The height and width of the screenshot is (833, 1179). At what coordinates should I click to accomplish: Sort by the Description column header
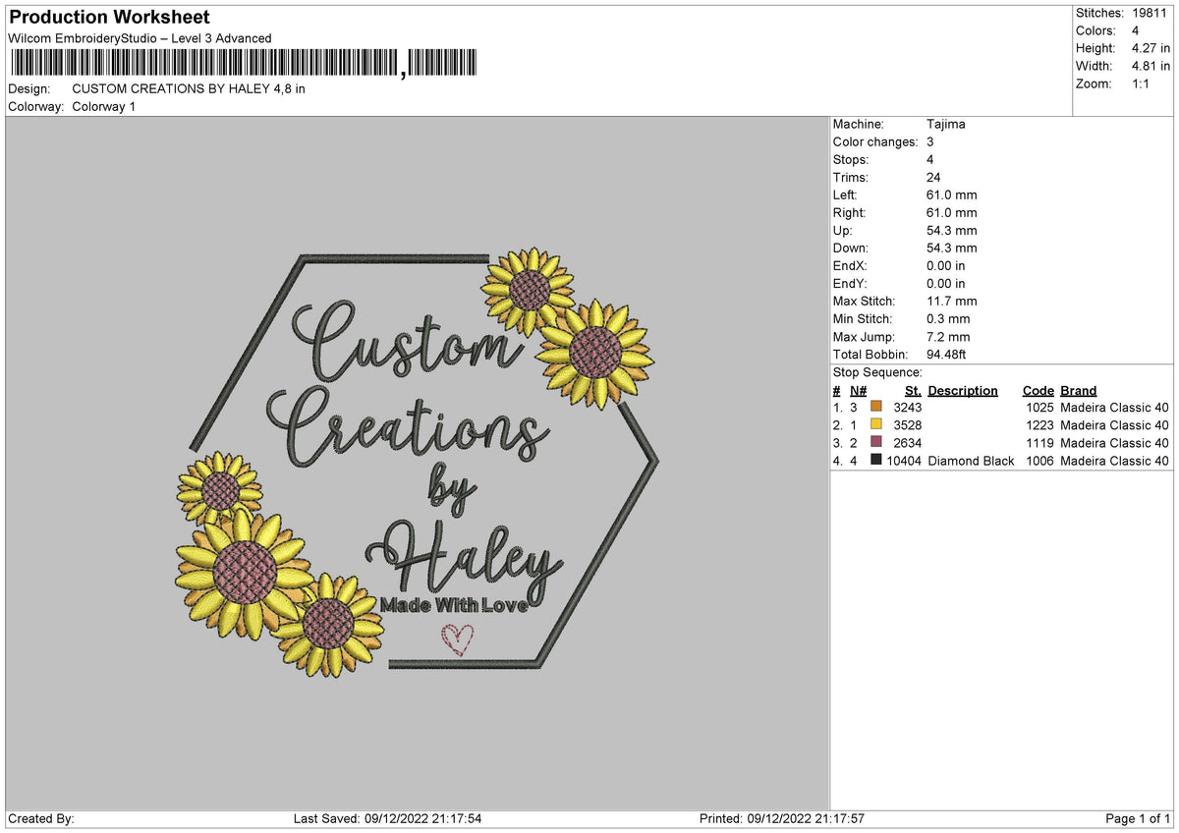[x=964, y=390]
